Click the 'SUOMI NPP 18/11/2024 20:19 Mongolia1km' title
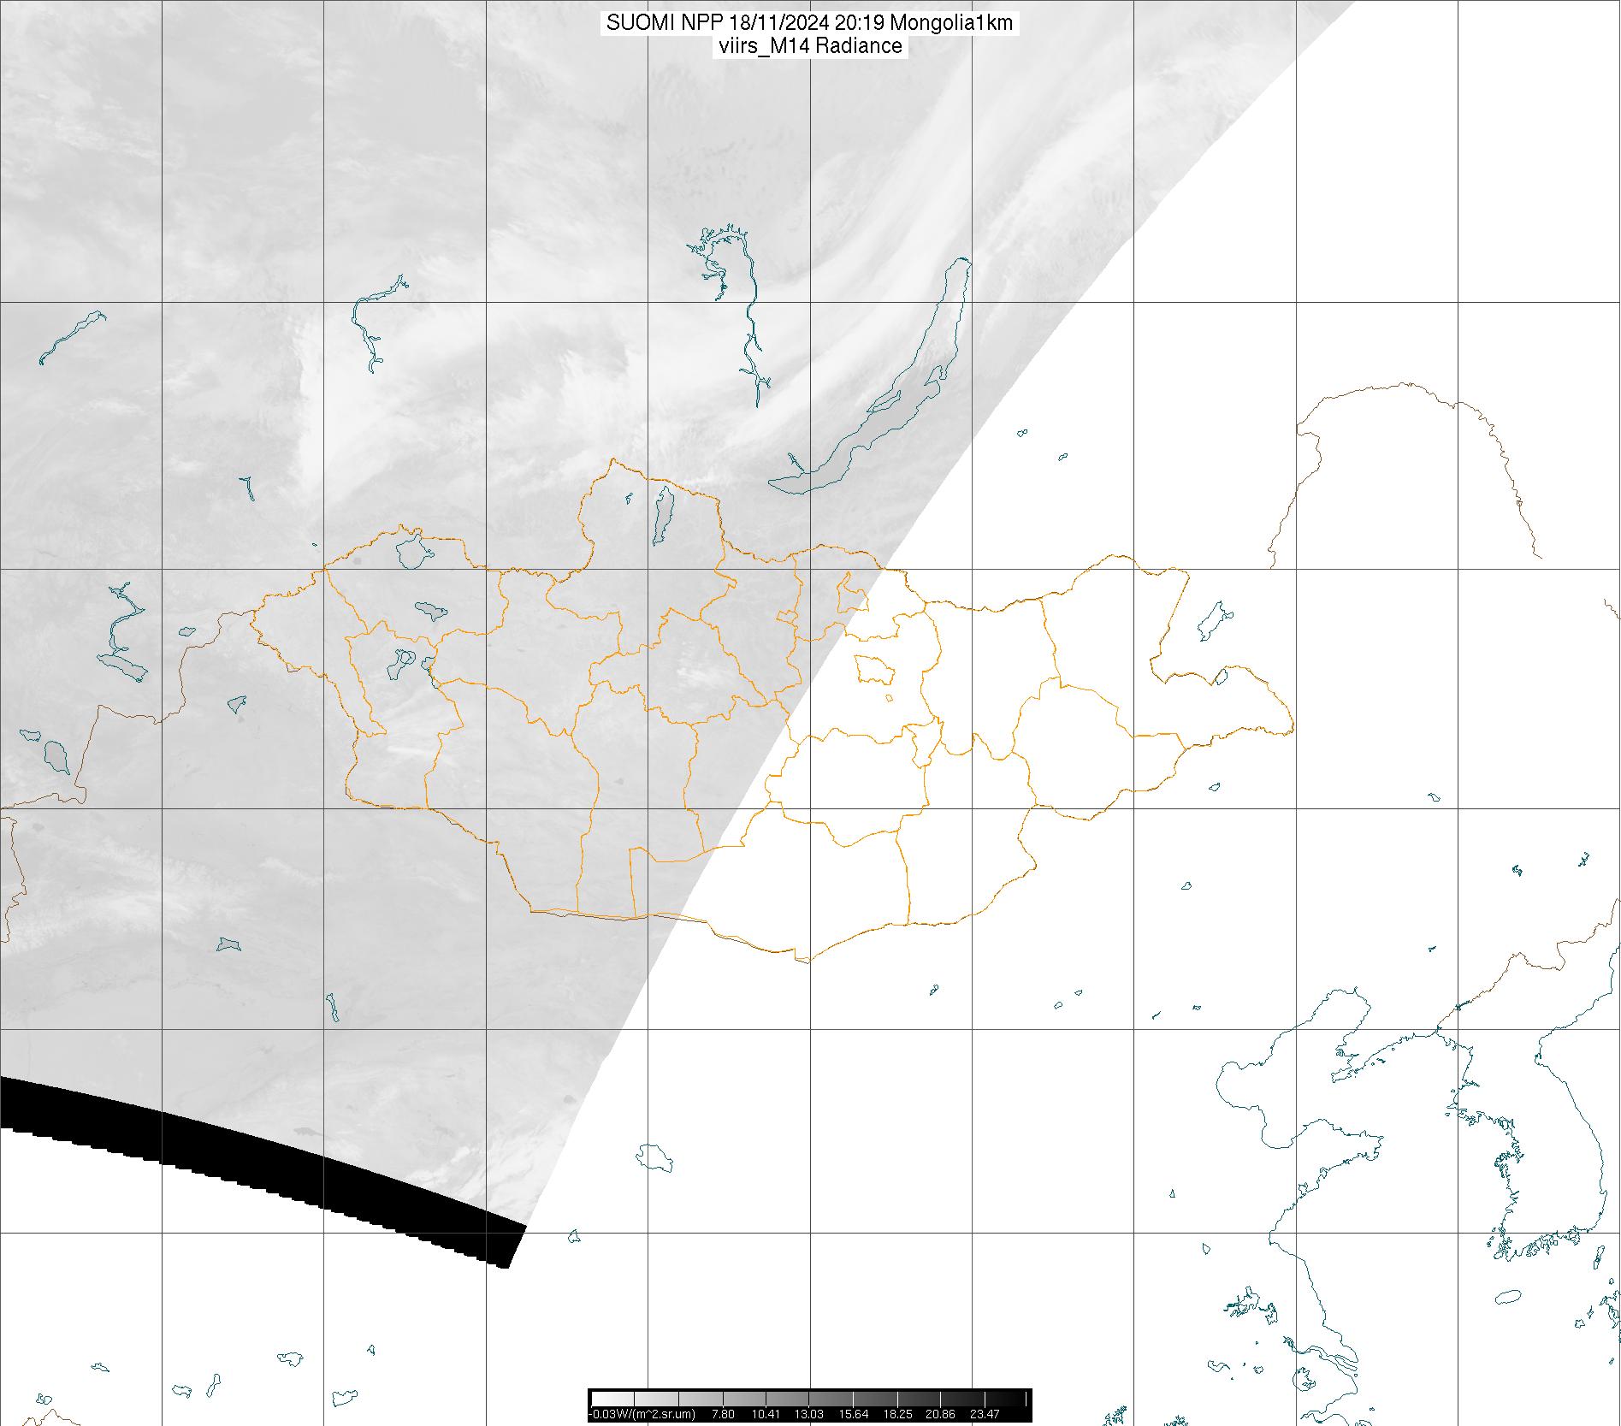The width and height of the screenshot is (1621, 1426). pyautogui.click(x=809, y=23)
